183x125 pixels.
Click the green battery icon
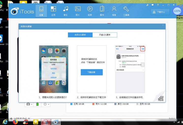tap(37, 104)
